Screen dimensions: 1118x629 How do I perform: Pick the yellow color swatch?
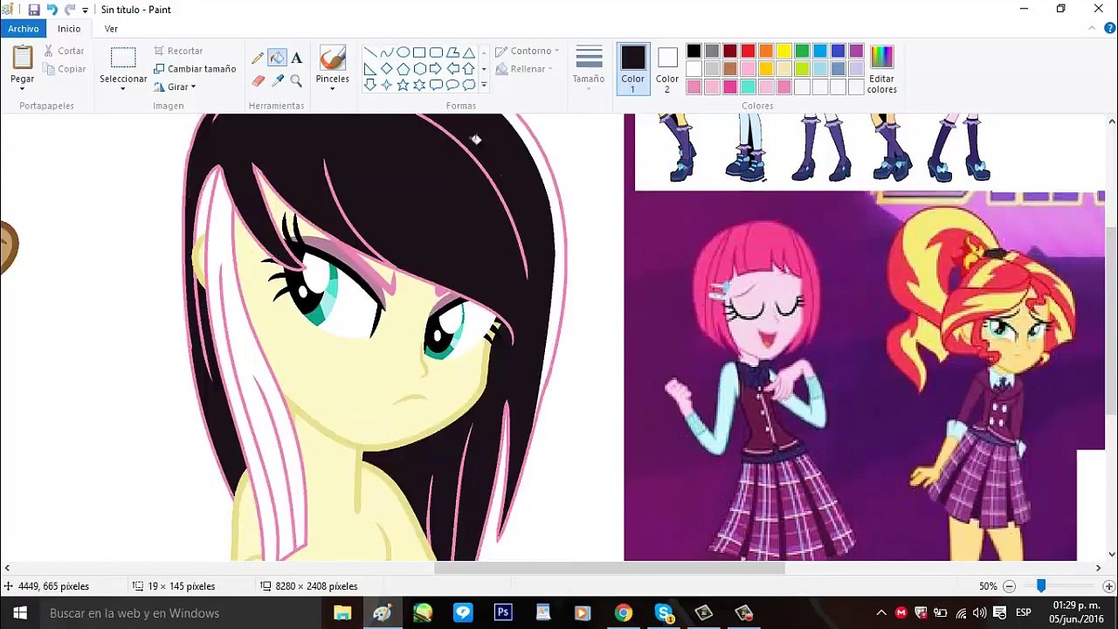(x=784, y=51)
